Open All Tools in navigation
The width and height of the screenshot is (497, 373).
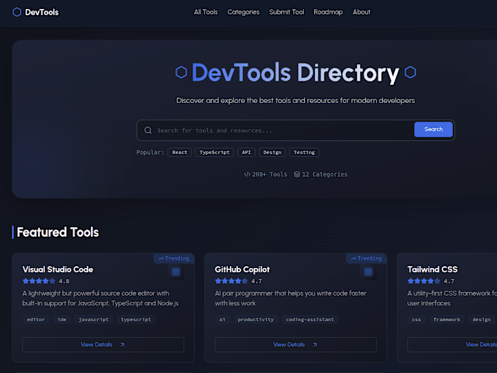(206, 12)
